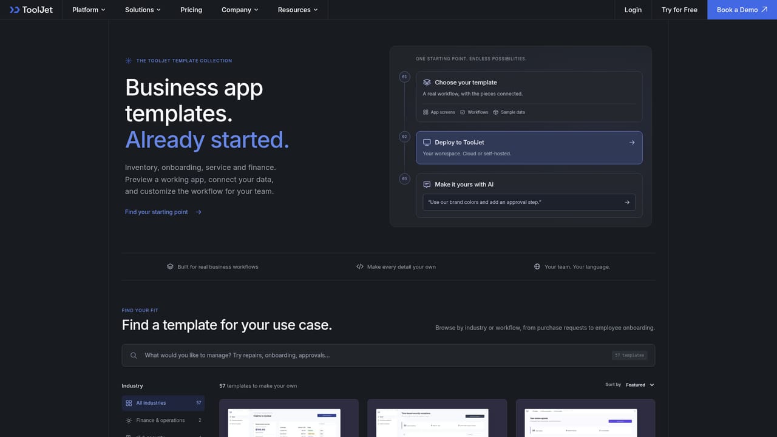Click the chat icon beside Make it yours with AI

pyautogui.click(x=427, y=185)
